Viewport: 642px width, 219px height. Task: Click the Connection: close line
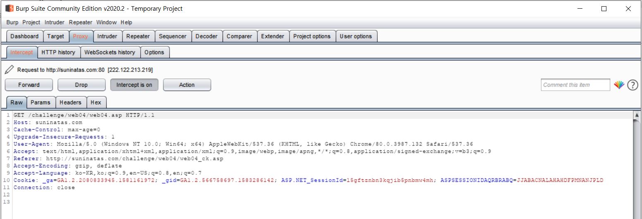point(44,188)
